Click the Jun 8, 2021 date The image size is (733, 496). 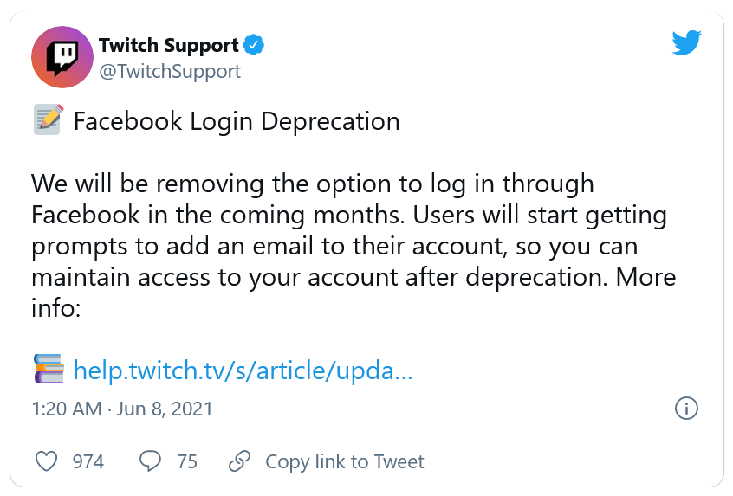165,408
